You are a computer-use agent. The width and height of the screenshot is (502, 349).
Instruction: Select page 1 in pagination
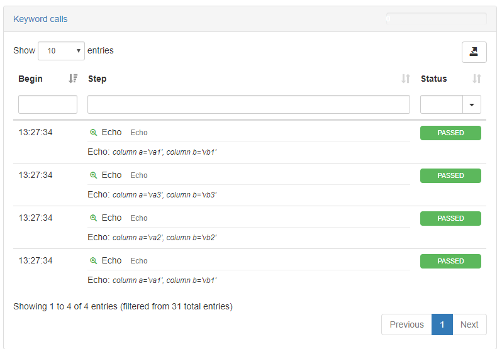[442, 324]
